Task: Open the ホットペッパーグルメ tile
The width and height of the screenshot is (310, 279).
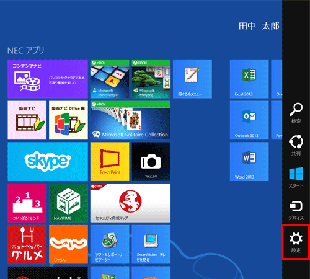Action: (27, 244)
